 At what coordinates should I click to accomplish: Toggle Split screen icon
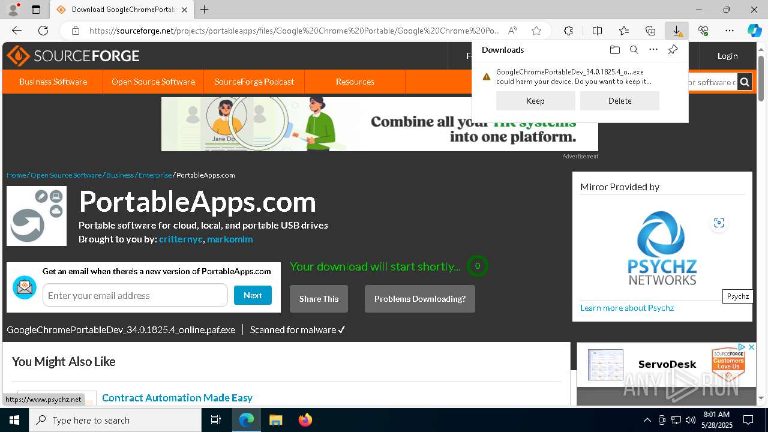point(597,31)
